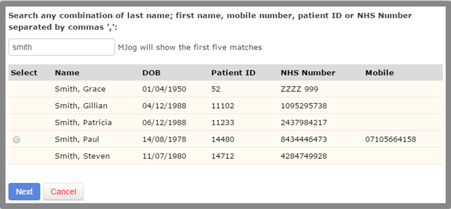The height and width of the screenshot is (209, 451).
Task: Click NHS number ZZZZ 999
Action: point(299,89)
